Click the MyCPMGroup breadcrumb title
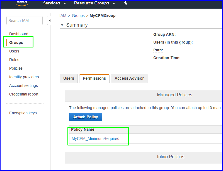 tap(103, 16)
